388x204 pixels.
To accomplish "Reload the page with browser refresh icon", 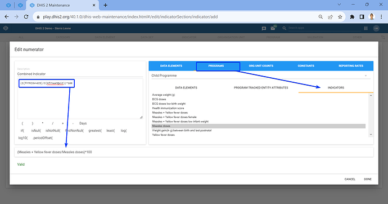I will point(26,17).
